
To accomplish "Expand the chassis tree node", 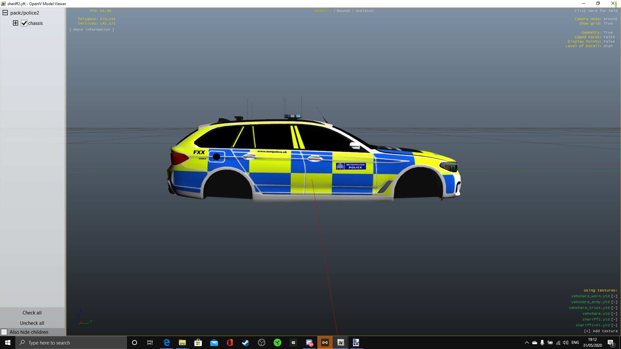I will [15, 23].
